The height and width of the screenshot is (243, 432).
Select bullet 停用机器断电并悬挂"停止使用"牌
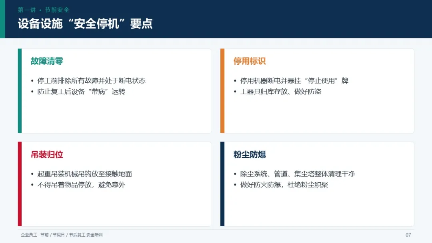point(294,81)
